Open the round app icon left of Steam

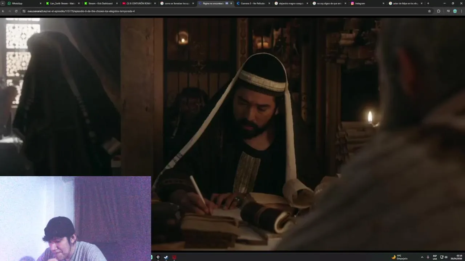[x=158, y=257]
